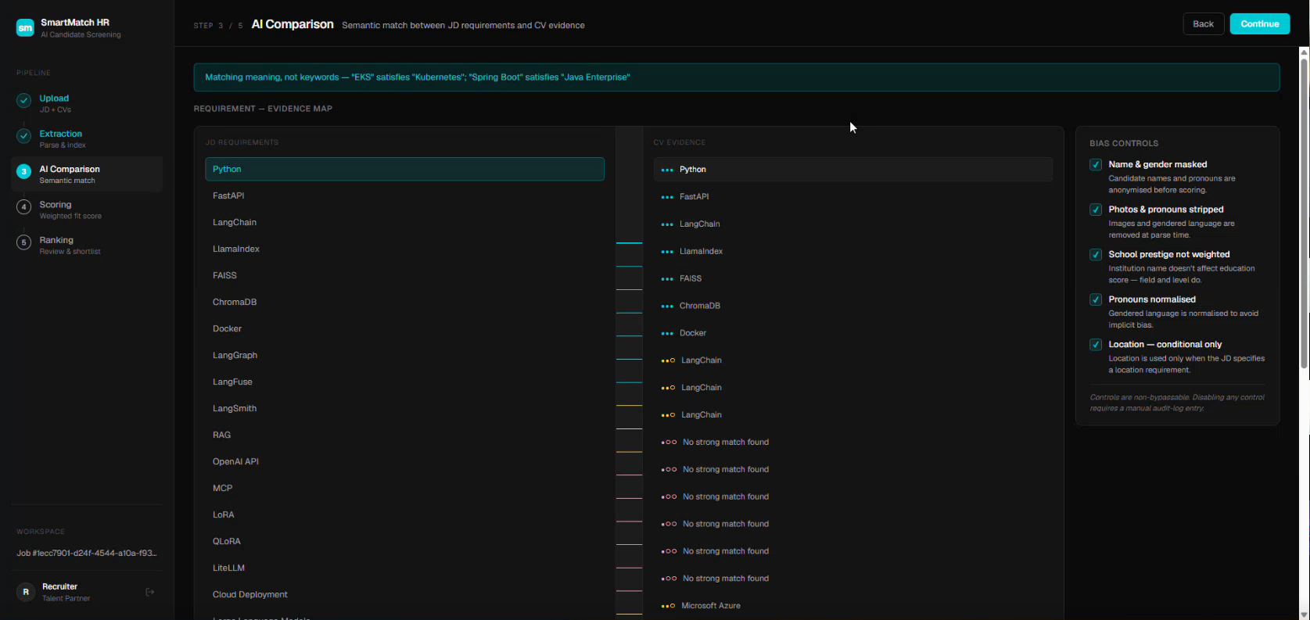Select the LiteLLM JD requirement

click(x=404, y=568)
